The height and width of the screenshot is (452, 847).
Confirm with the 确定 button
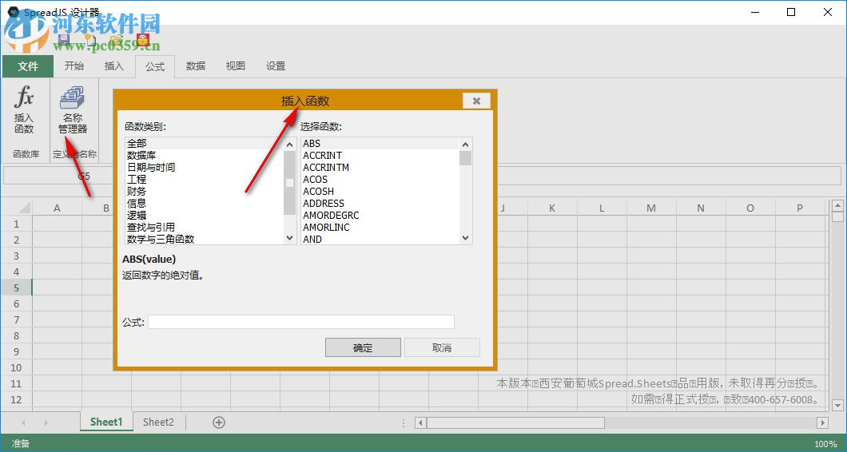(363, 347)
